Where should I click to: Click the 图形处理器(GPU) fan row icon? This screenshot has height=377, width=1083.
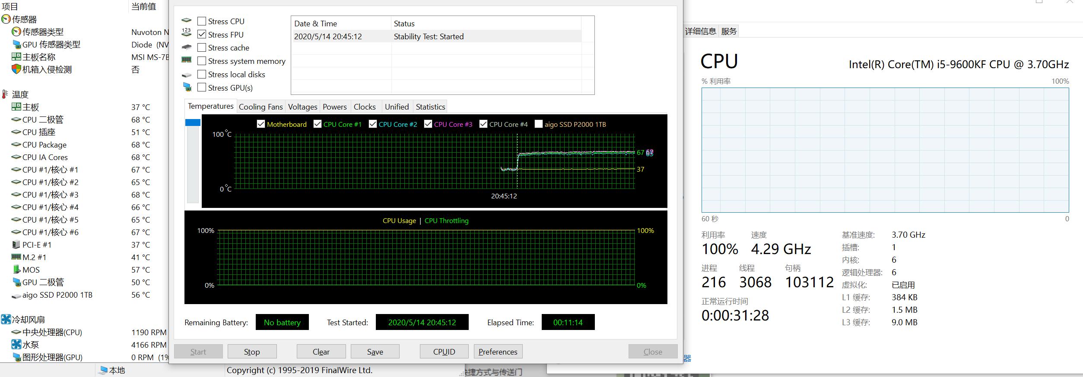[16, 357]
